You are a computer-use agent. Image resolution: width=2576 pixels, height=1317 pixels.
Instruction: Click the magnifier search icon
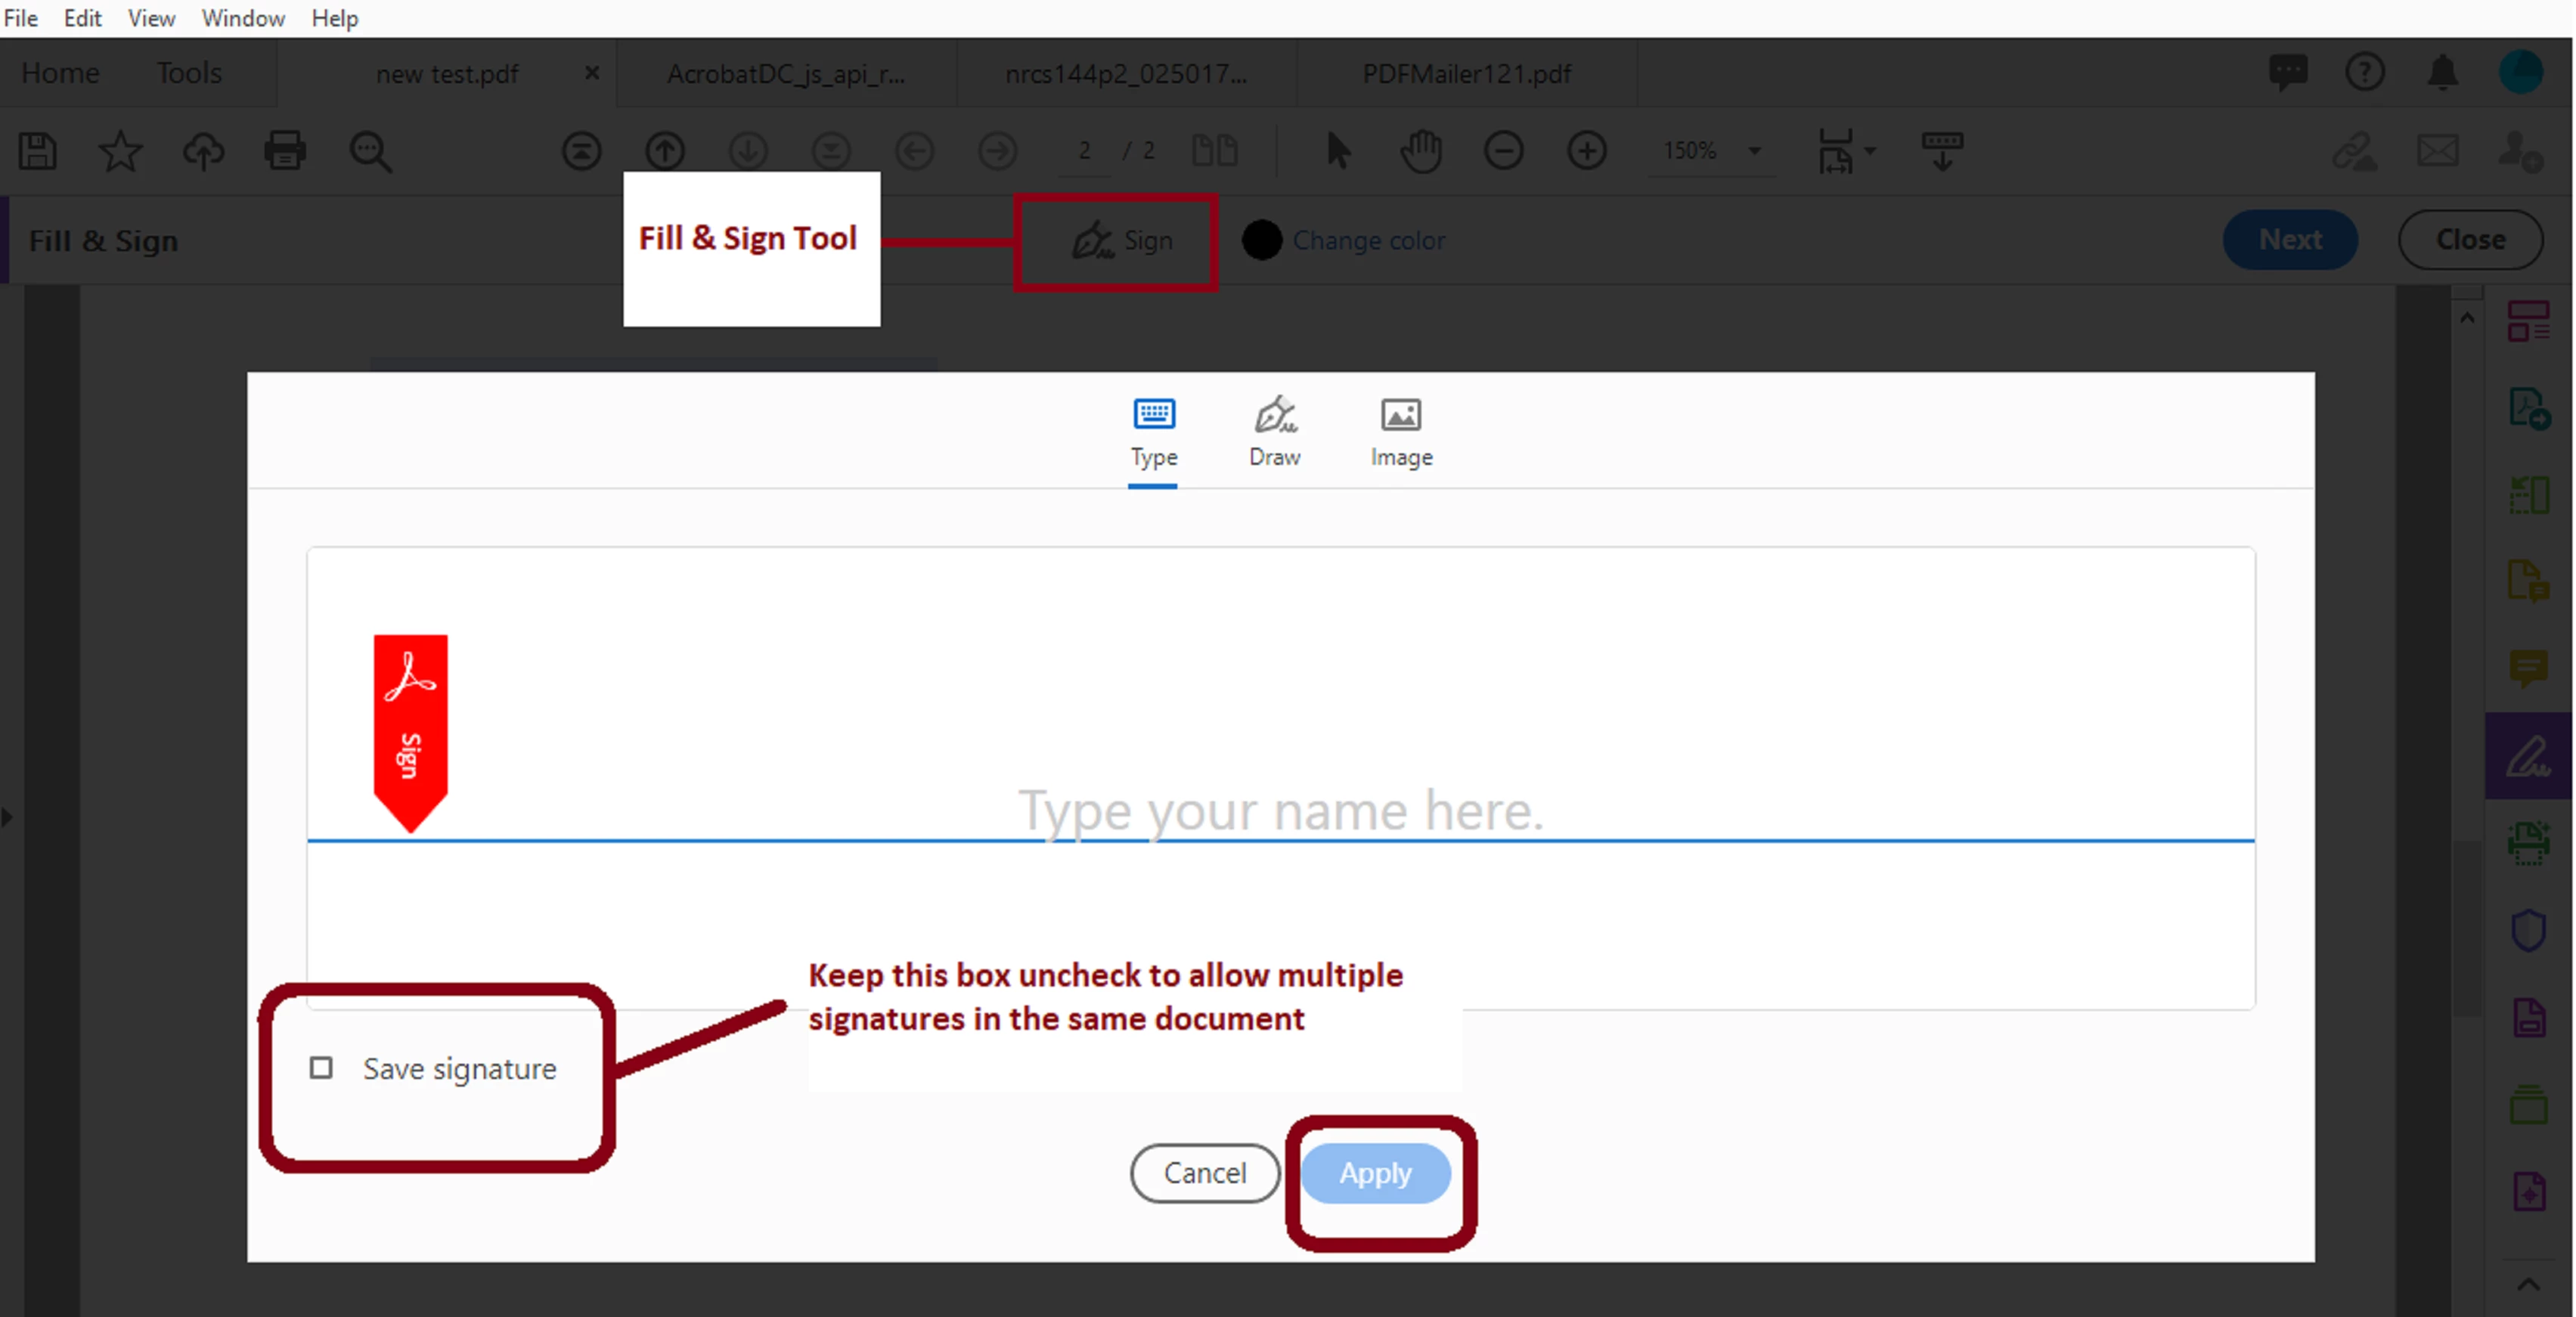(x=370, y=152)
